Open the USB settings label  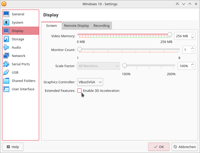[15, 72]
